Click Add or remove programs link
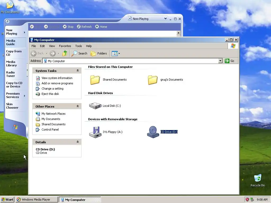271x203 pixels. (x=57, y=83)
